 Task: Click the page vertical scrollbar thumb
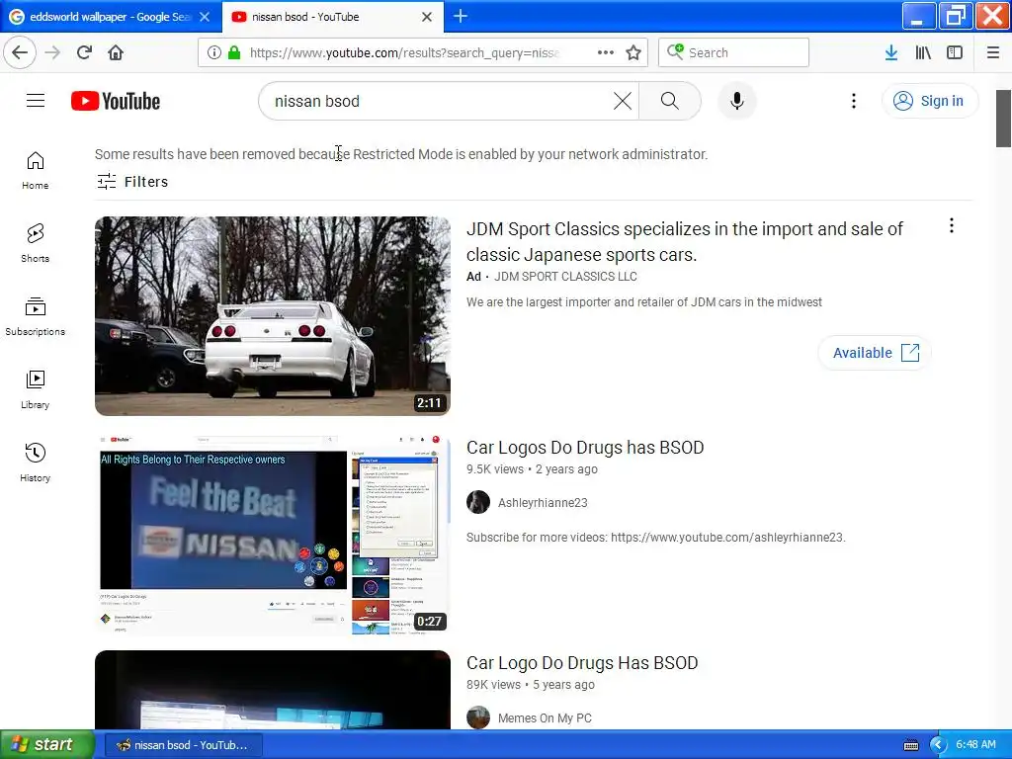coord(1004,119)
